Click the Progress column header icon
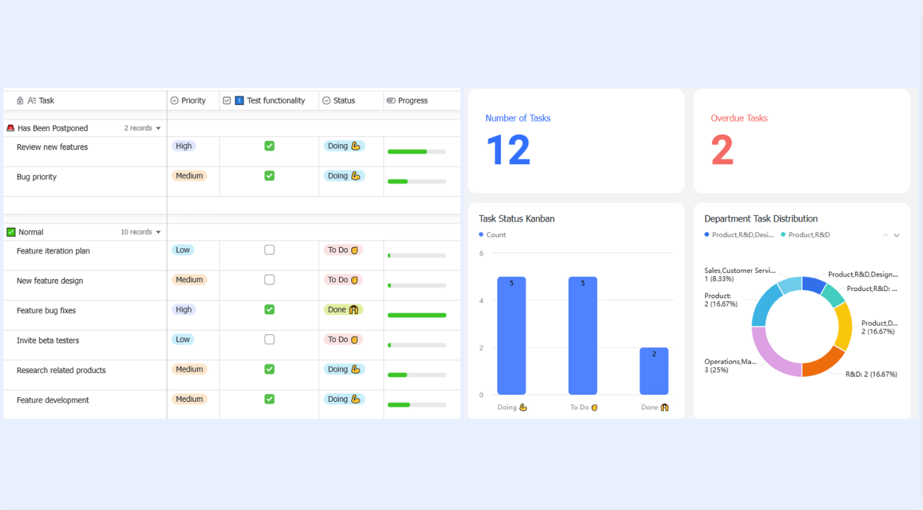The height and width of the screenshot is (510, 923). click(391, 101)
